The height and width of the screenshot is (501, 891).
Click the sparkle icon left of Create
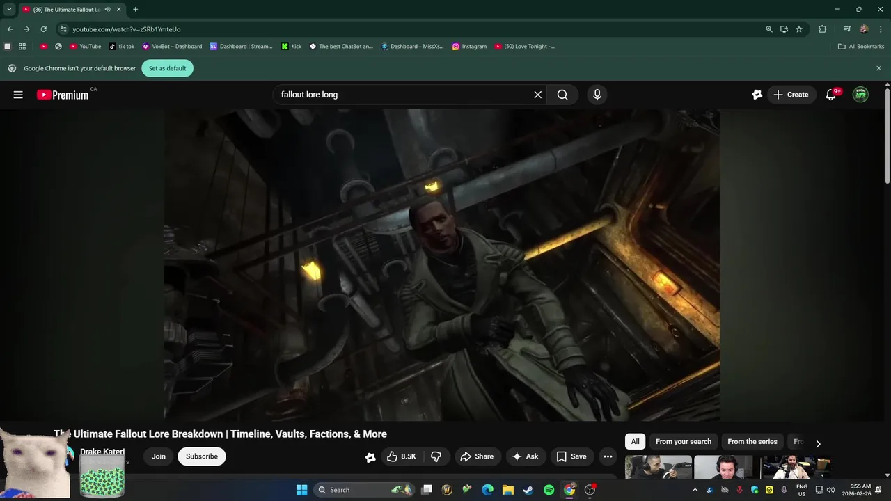pyautogui.click(x=757, y=95)
